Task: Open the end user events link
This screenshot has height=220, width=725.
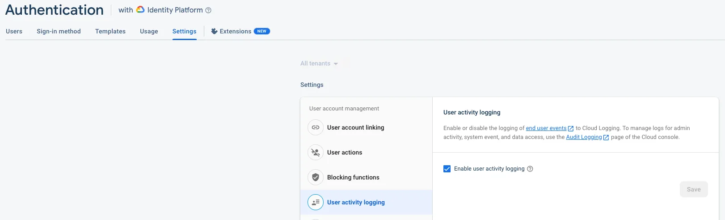Action: [546, 128]
